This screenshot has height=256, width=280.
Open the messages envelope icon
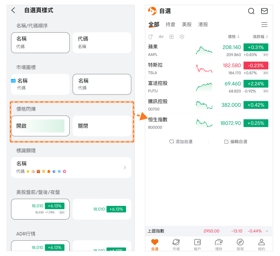pos(264,11)
